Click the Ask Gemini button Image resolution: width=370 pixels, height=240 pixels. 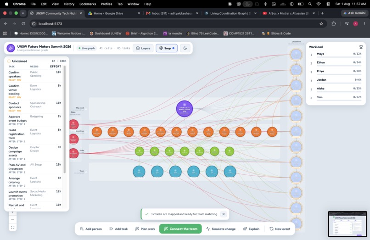pos(354,13)
